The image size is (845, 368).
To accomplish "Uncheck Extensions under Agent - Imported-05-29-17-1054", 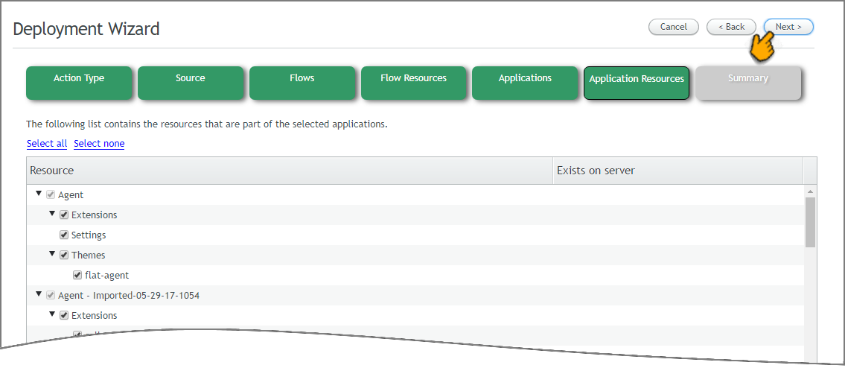I will point(64,315).
